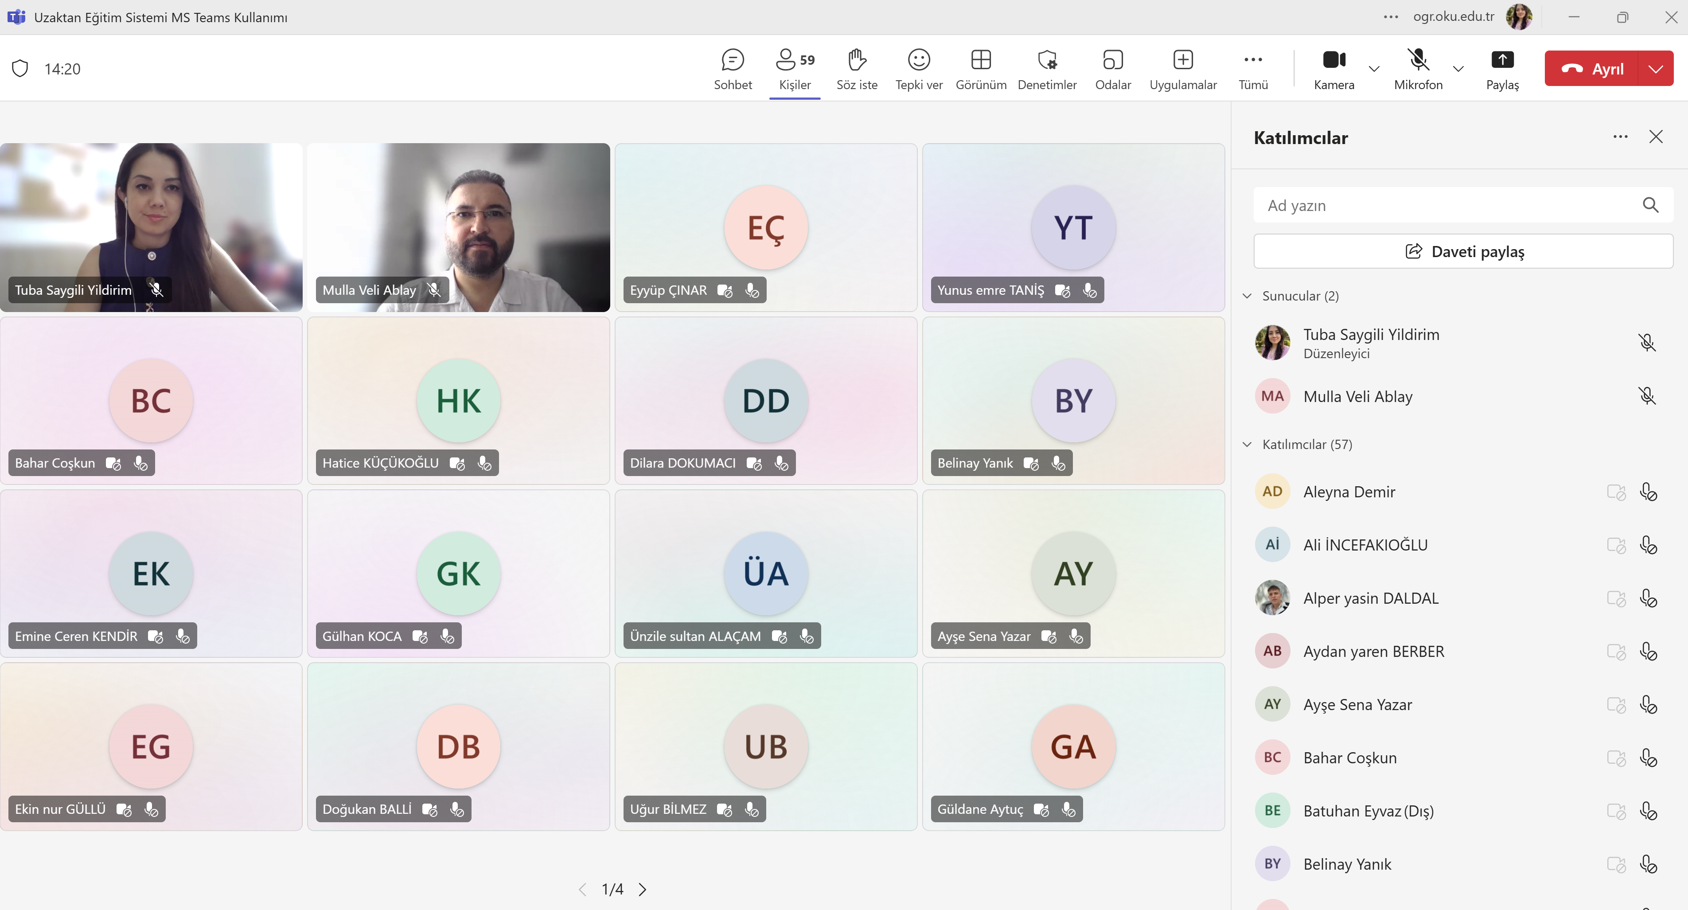Click the Daveti paylaş button
Screen dimensions: 1688x910
[1462, 251]
